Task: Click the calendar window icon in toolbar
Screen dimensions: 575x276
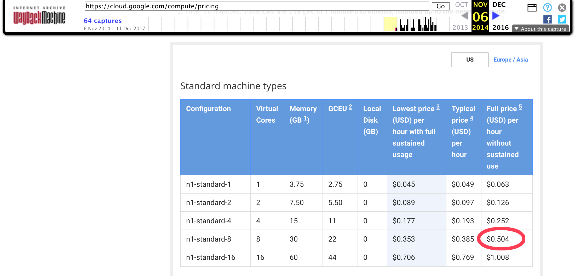Action: [532, 8]
